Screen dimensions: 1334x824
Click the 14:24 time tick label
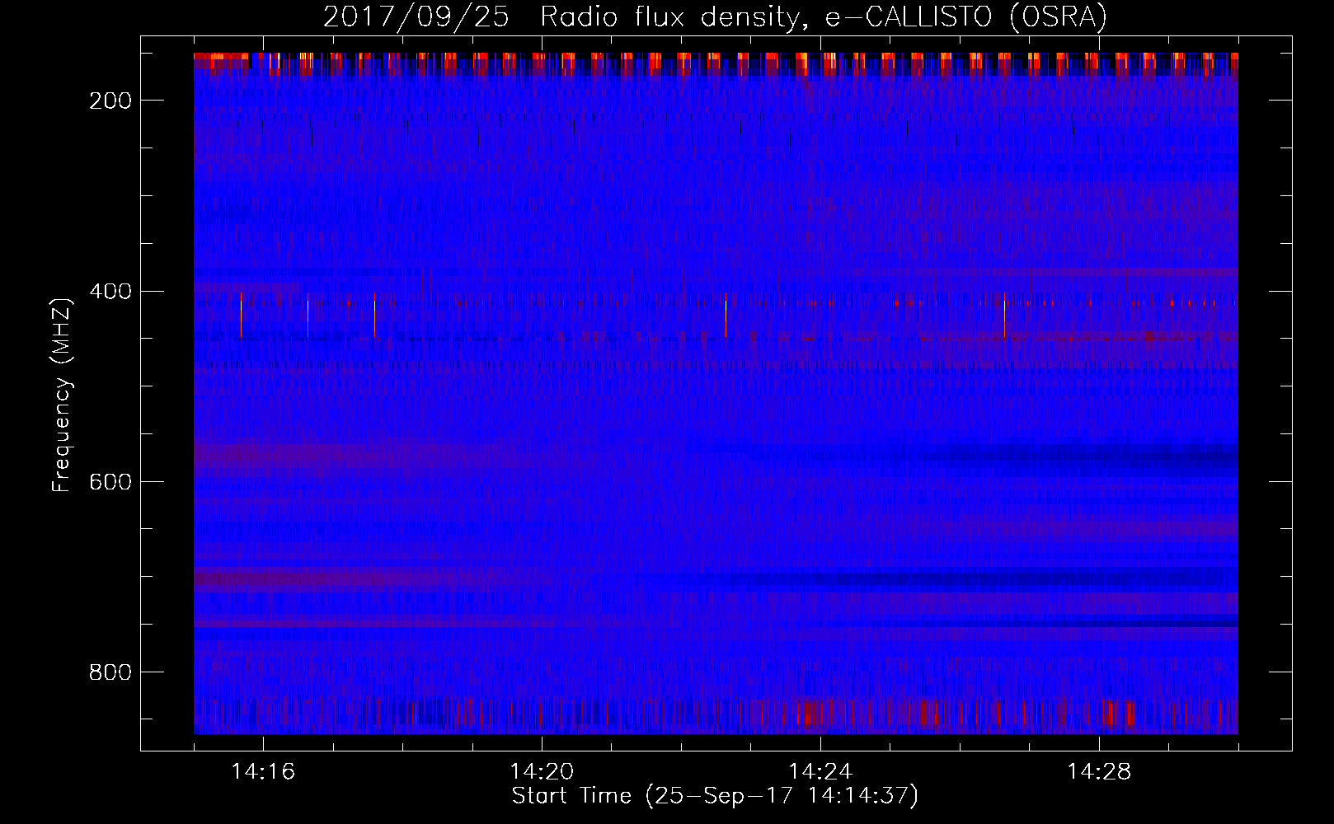(x=820, y=771)
